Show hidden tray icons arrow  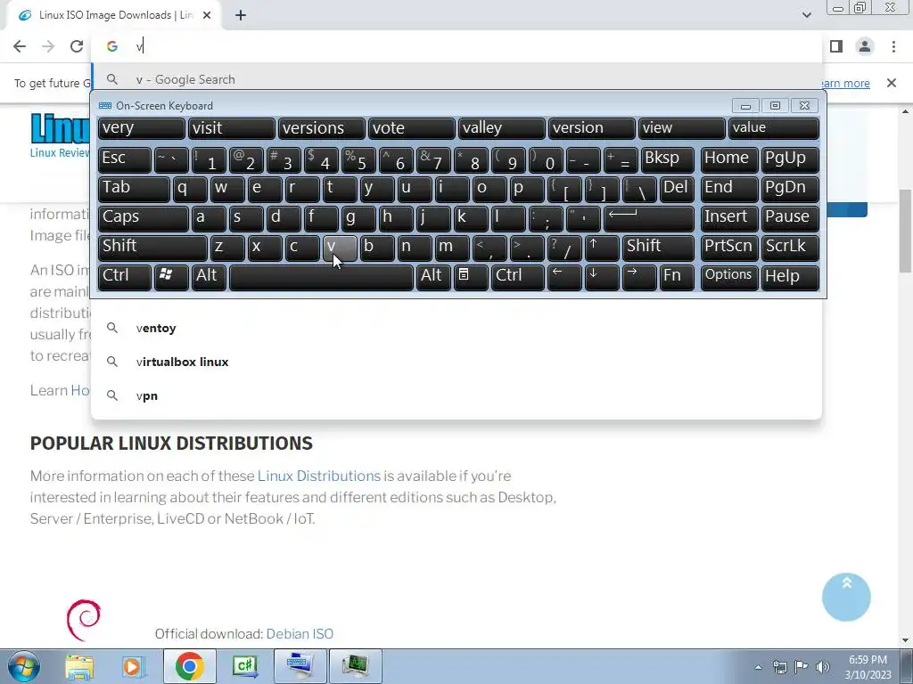click(x=758, y=667)
